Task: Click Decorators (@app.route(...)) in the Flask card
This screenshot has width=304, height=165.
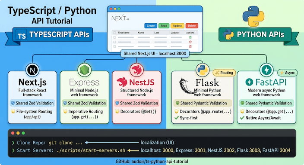Action: point(206,111)
